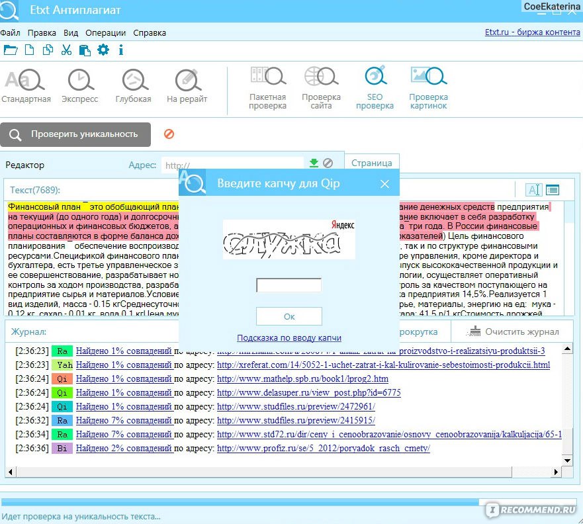Choose the На рерайт check mode

(187, 86)
